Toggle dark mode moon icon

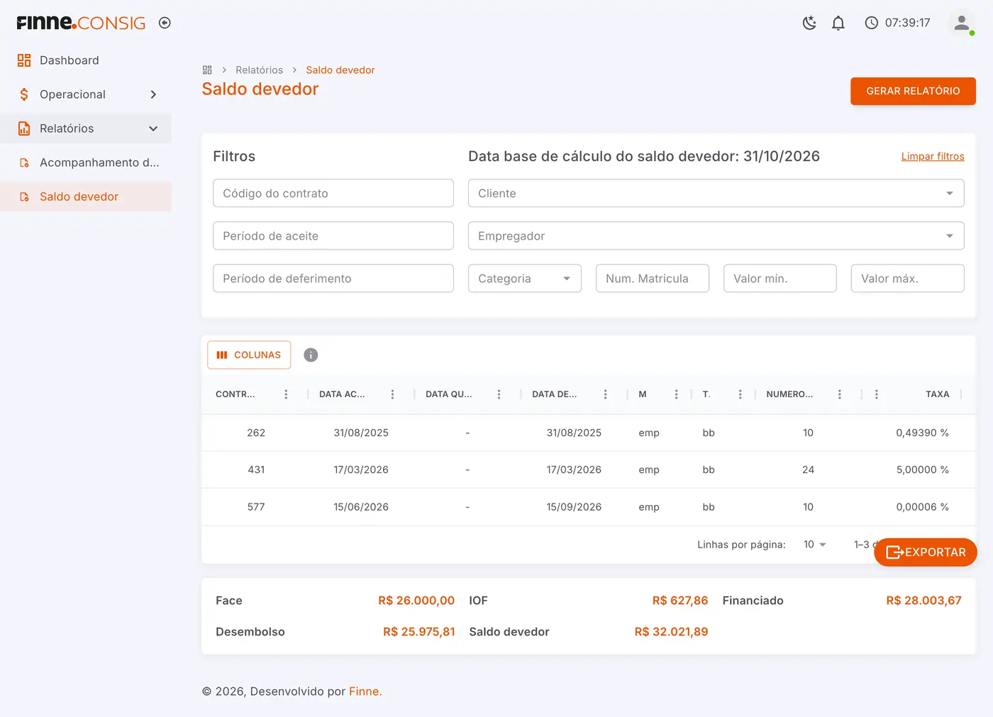coord(809,23)
